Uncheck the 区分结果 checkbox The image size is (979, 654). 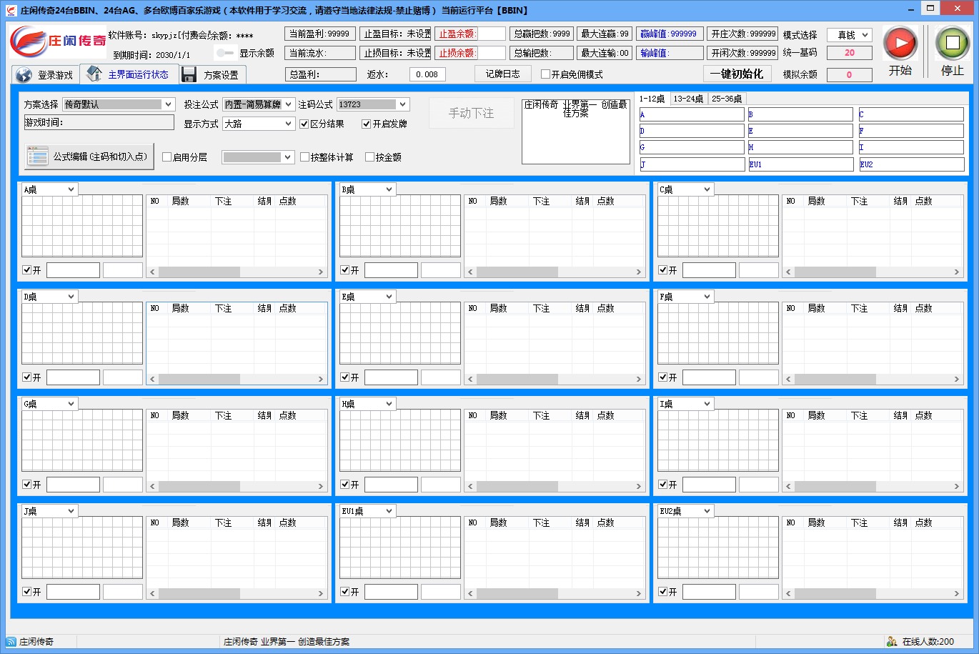304,124
